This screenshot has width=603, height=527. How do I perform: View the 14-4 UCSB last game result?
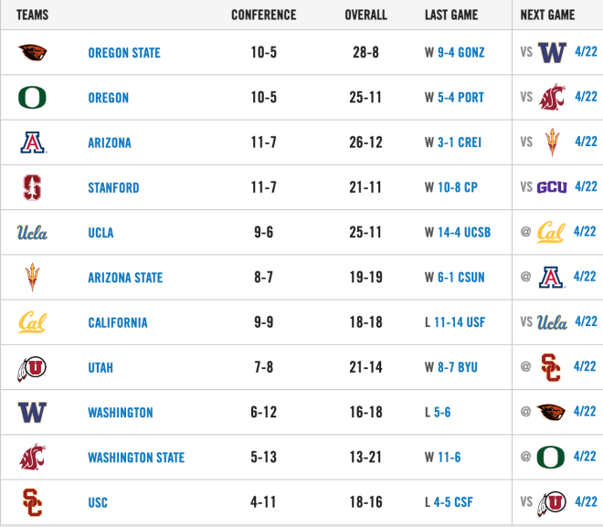[464, 232]
